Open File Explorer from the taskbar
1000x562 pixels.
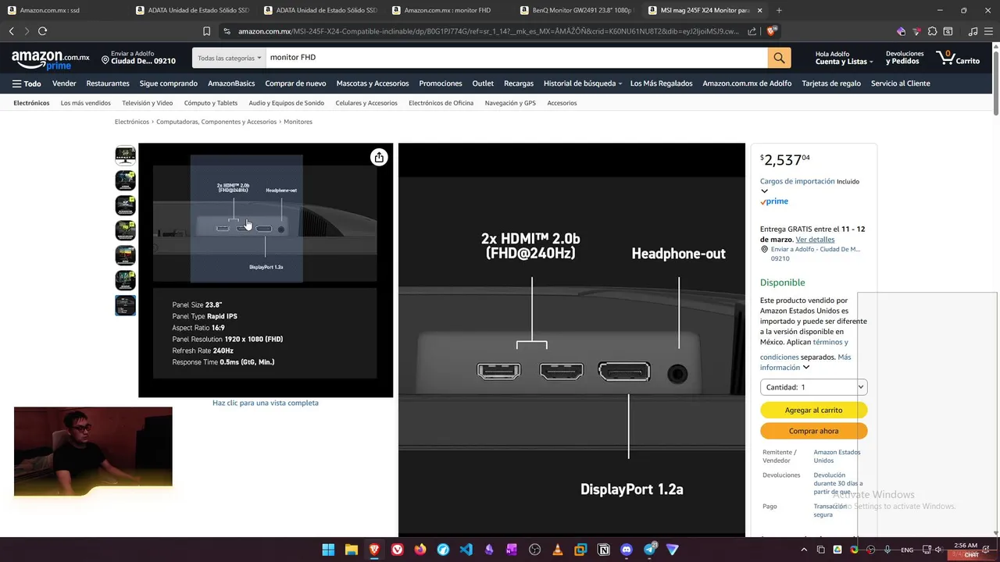click(352, 550)
